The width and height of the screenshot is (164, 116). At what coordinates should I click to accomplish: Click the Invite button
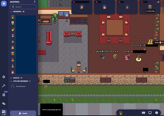[23, 113]
